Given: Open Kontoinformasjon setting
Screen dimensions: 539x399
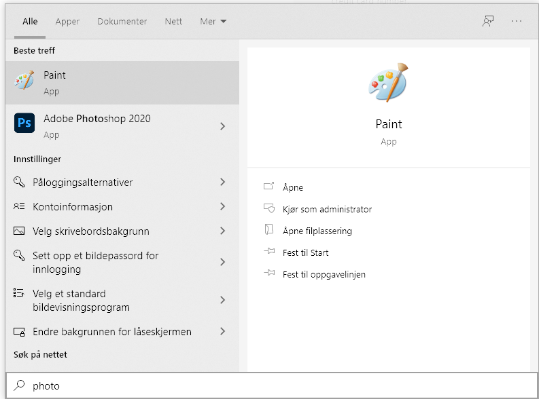Looking at the screenshot, I should click(122, 206).
